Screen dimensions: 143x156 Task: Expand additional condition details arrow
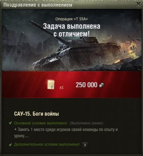(85, 145)
